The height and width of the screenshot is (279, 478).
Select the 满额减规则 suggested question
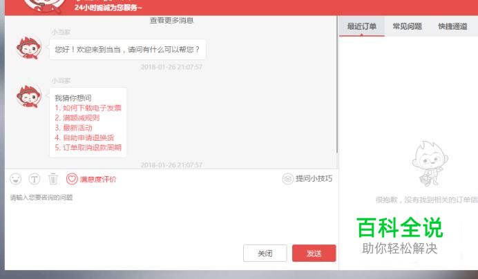(77, 117)
